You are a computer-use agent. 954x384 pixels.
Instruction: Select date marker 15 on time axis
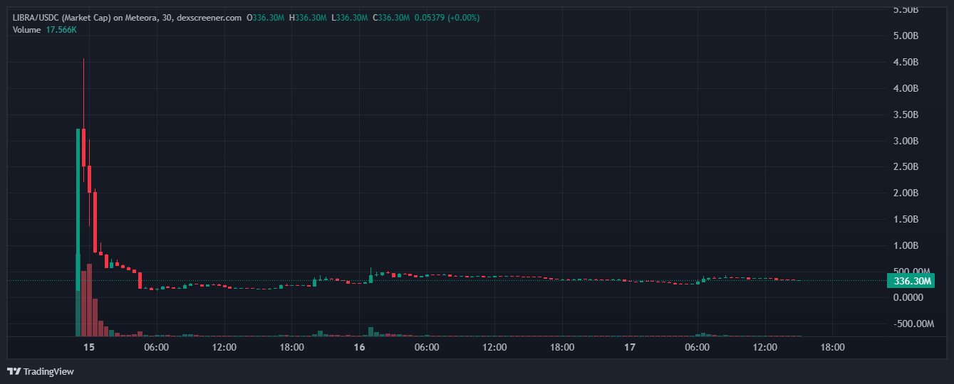tap(88, 348)
